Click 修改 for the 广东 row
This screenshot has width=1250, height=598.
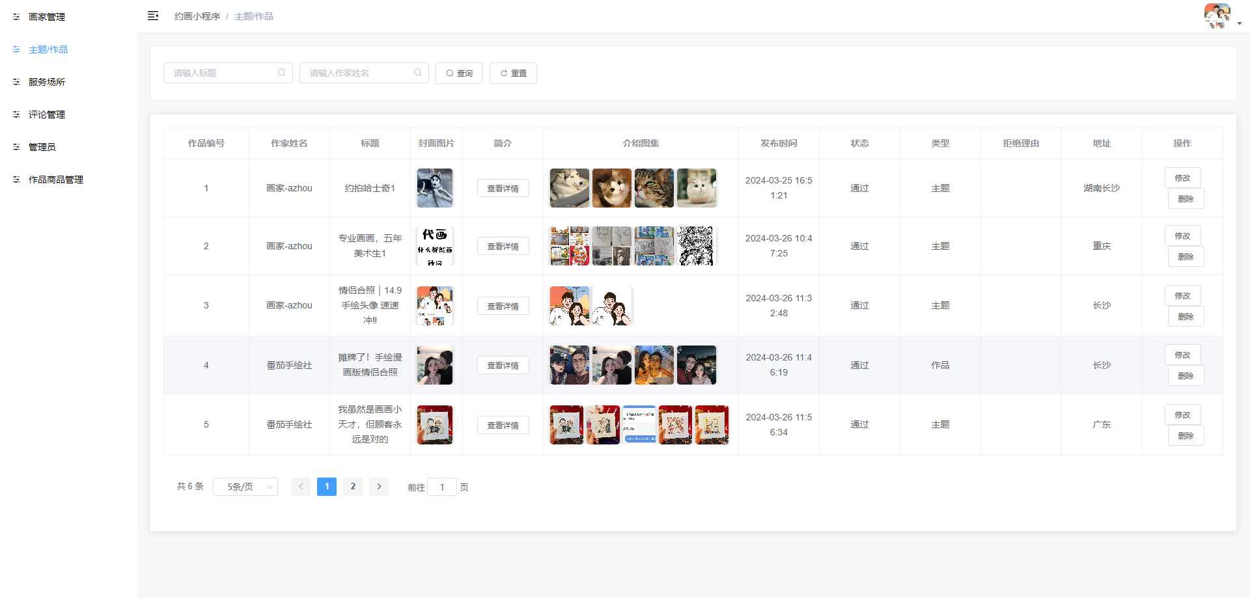coord(1183,415)
